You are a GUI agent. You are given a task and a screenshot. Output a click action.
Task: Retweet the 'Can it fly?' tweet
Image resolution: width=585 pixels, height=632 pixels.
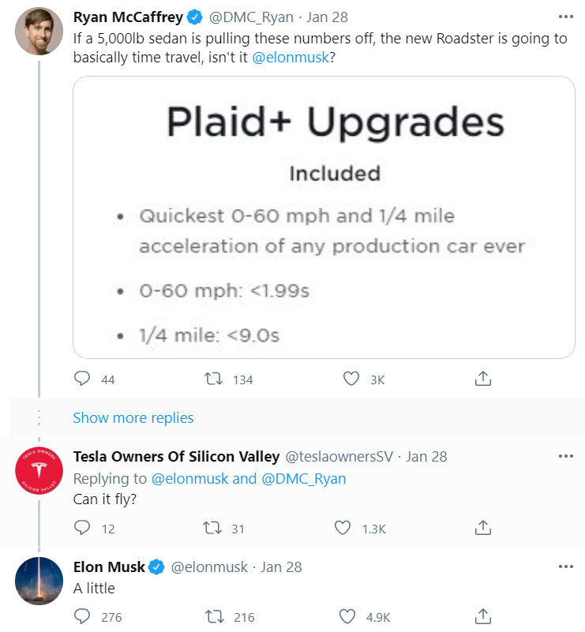(212, 528)
